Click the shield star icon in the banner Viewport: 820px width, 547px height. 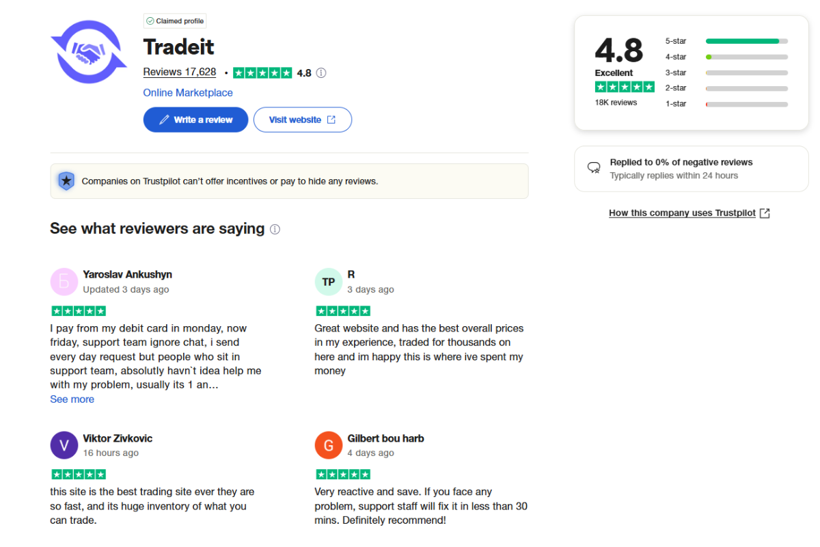click(x=66, y=181)
